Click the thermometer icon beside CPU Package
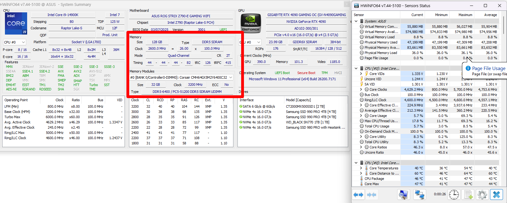Screen dimensions: 507x203 coord(361,179)
